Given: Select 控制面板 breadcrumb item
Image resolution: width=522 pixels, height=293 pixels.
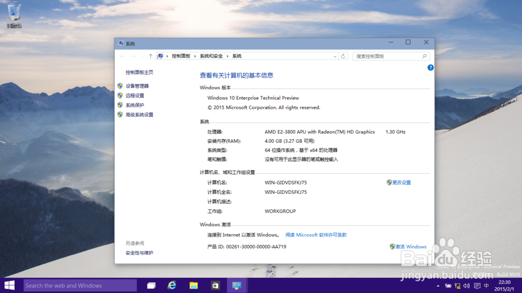Looking at the screenshot, I should point(181,56).
